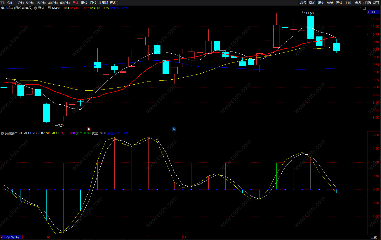Click the 标记 mark button
The height and width of the screenshot is (240, 381).
[x=358, y=3]
